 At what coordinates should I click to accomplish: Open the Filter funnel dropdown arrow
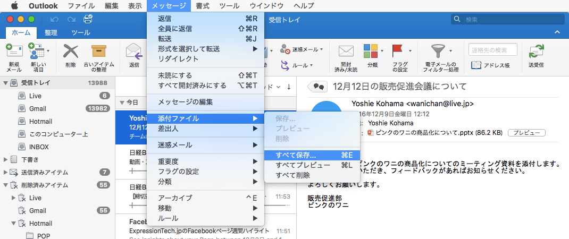click(x=450, y=51)
